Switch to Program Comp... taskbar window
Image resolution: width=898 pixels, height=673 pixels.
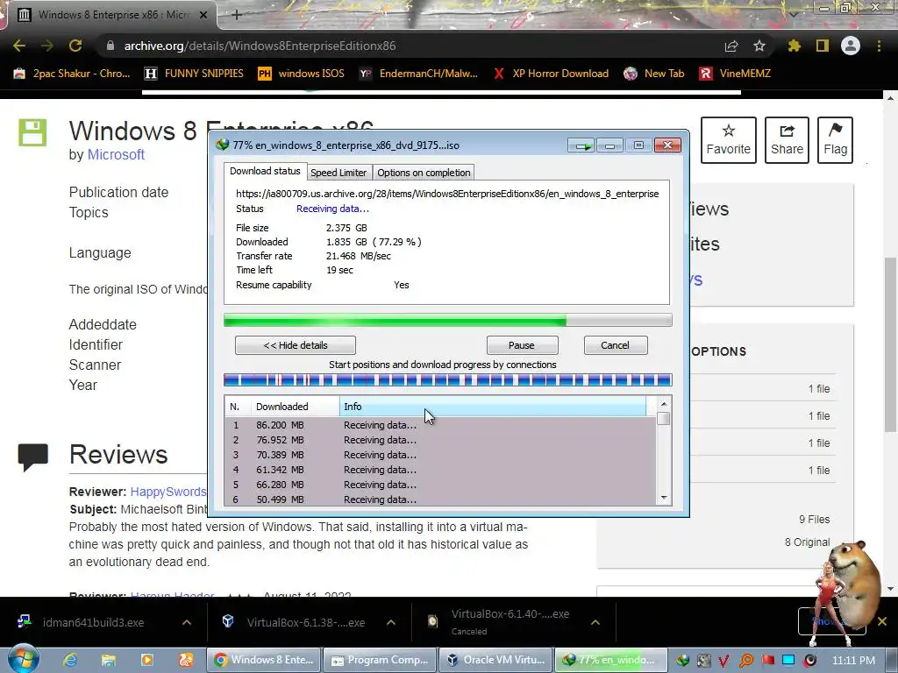(x=380, y=660)
